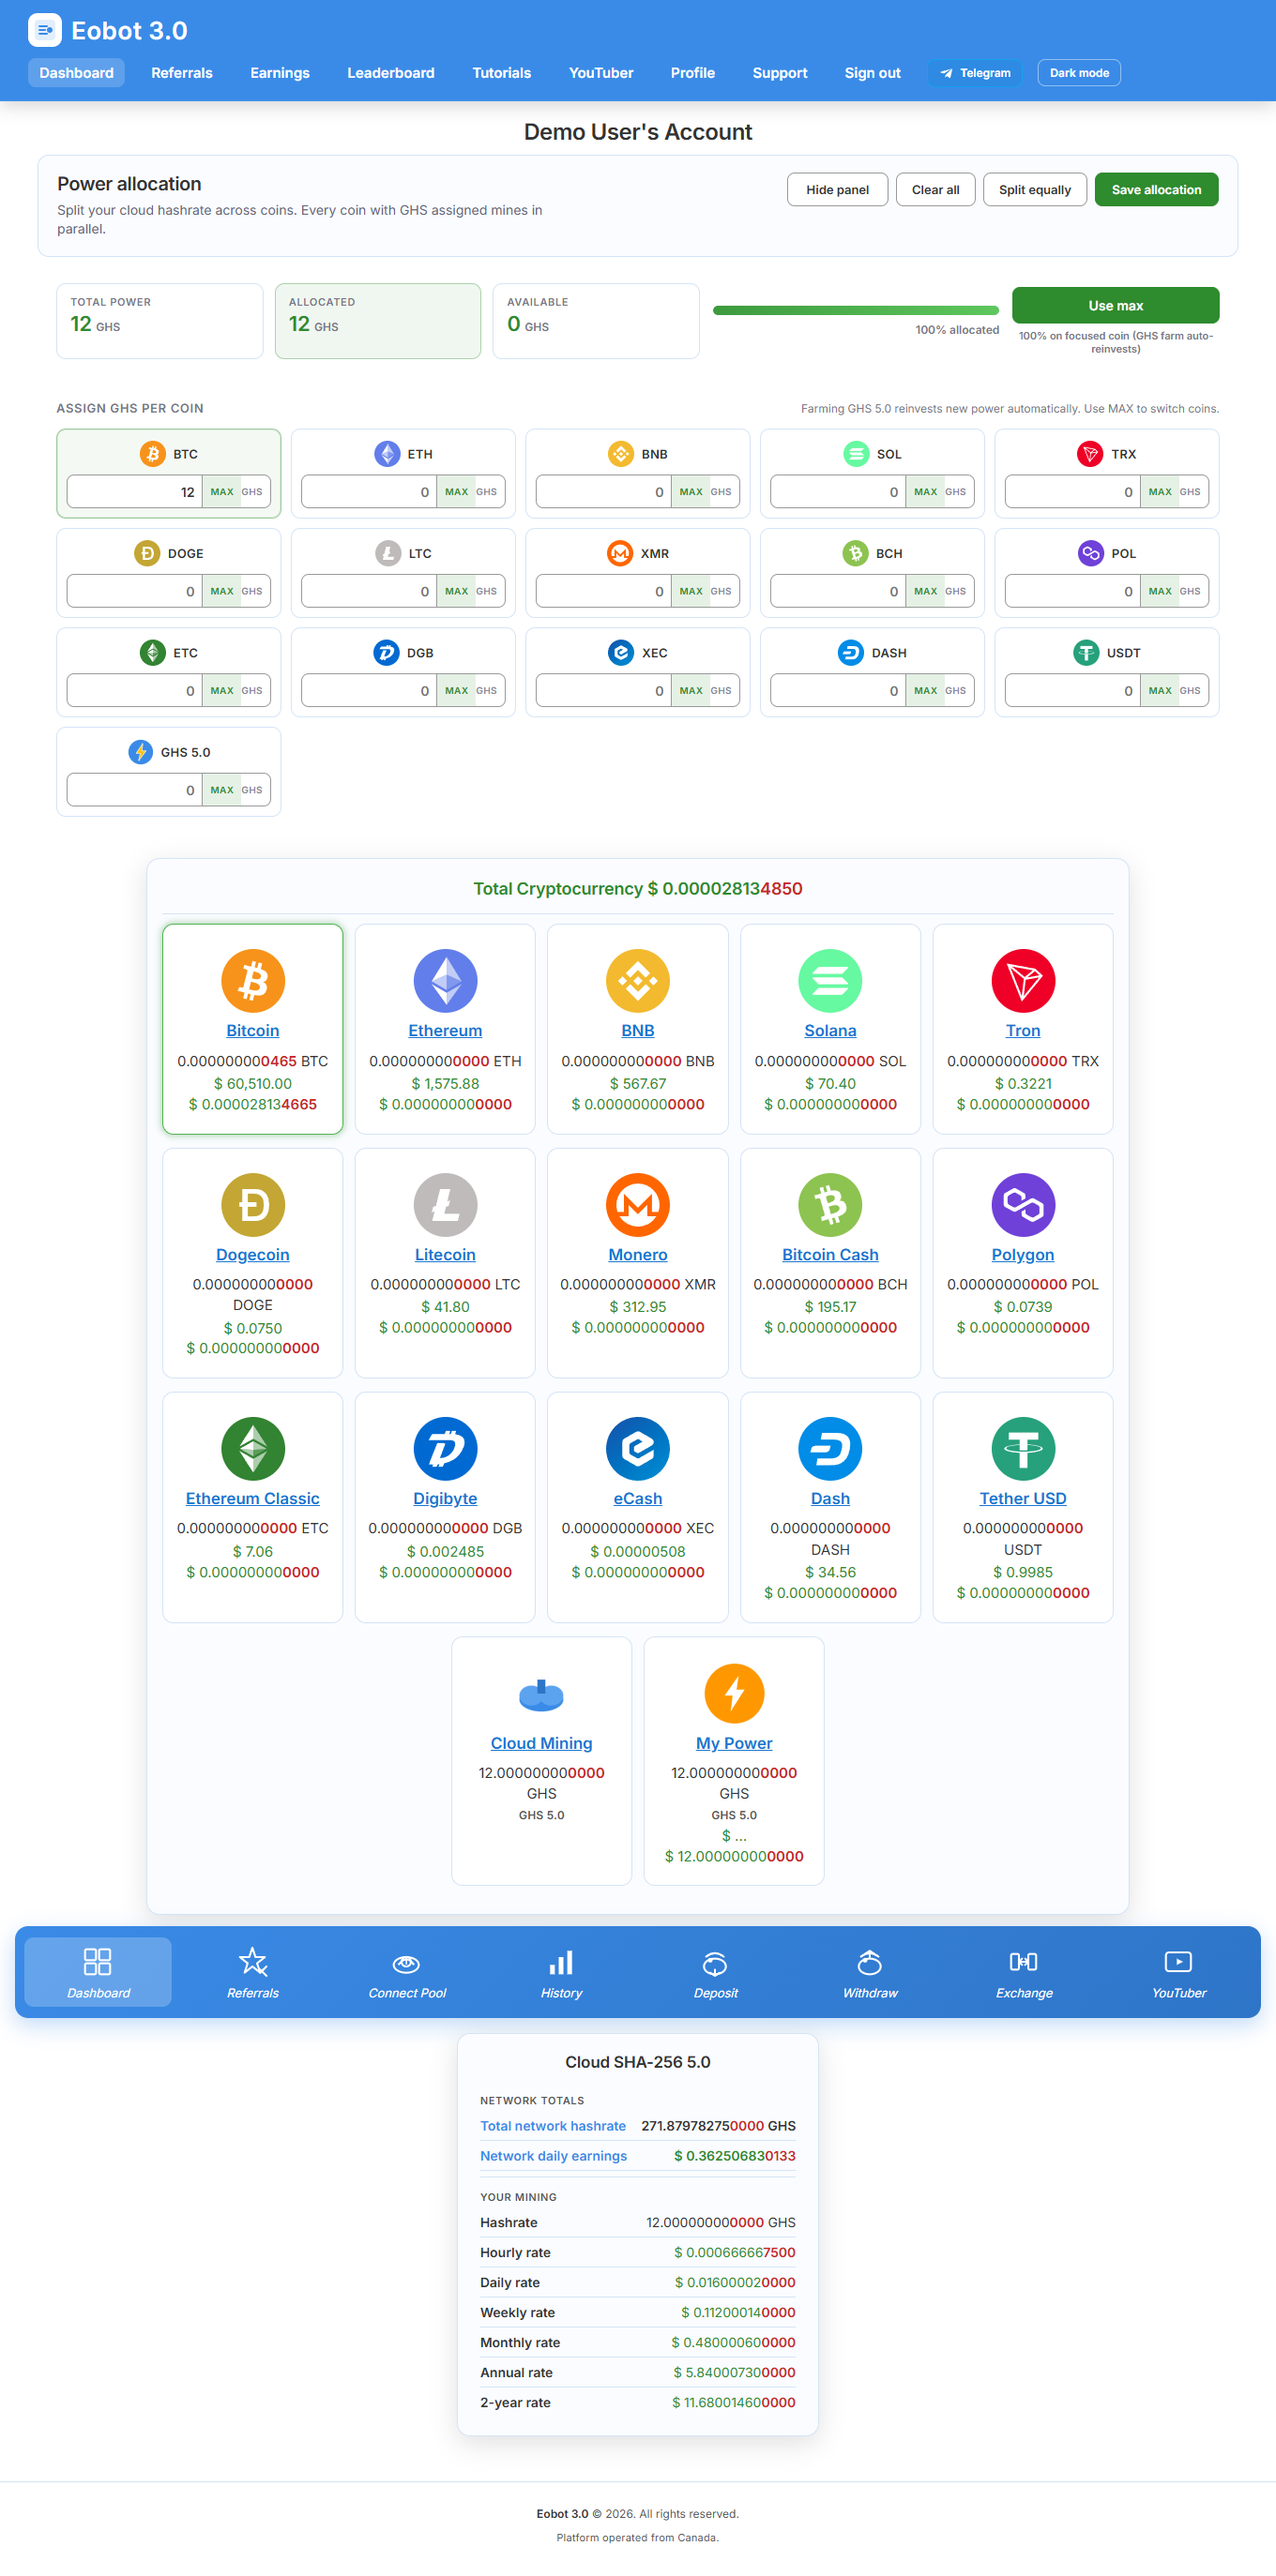The height and width of the screenshot is (2576, 1276).
Task: Click the Use max button
Action: (1116, 305)
